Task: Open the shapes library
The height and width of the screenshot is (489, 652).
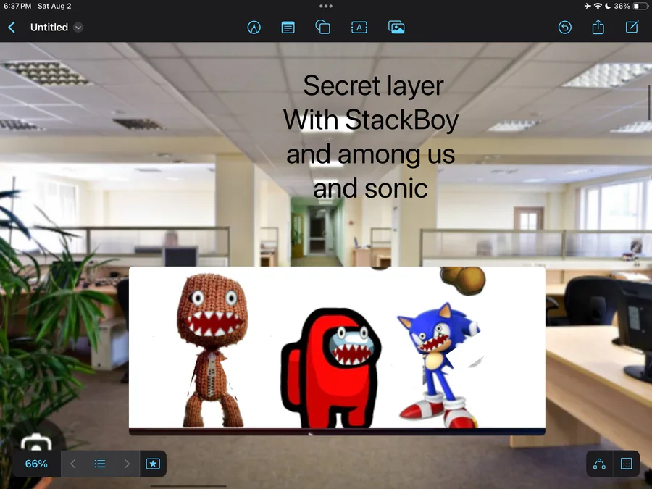Action: [322, 28]
